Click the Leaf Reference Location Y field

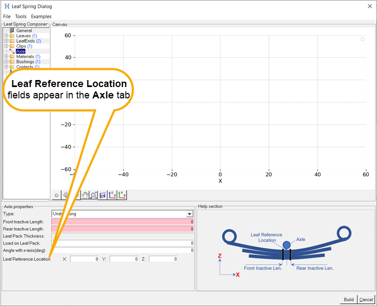[x=124, y=259]
